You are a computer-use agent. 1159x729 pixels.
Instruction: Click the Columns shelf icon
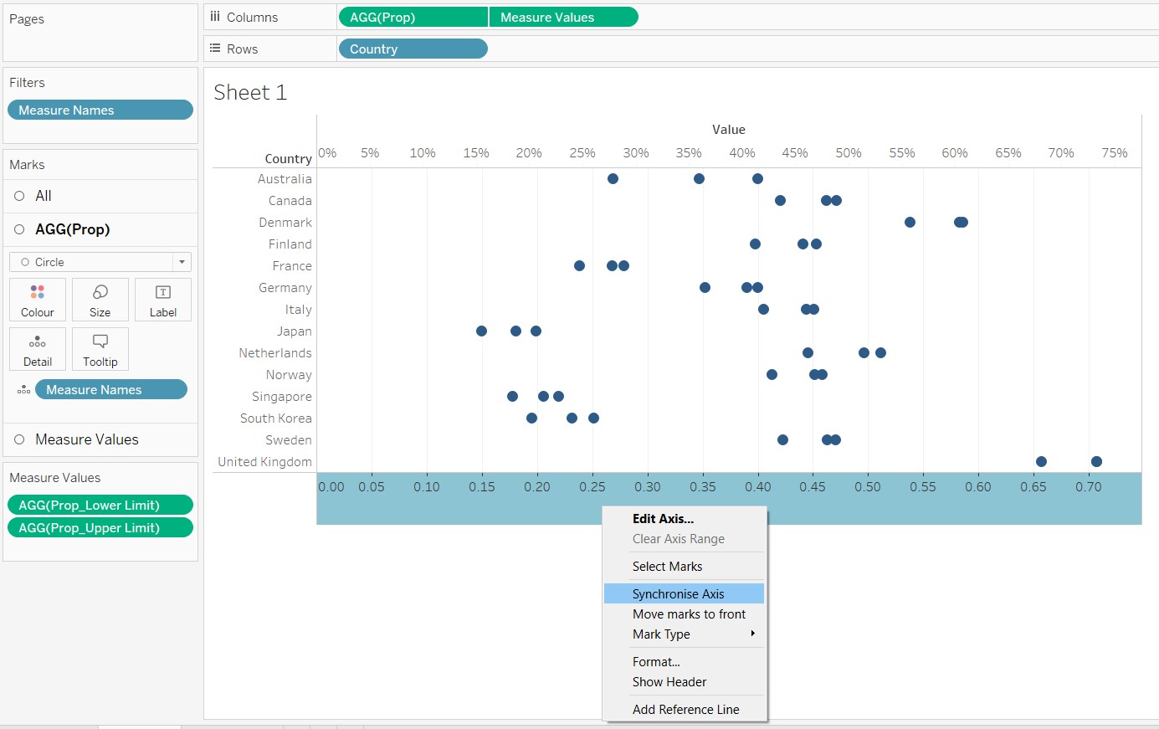[x=215, y=17]
